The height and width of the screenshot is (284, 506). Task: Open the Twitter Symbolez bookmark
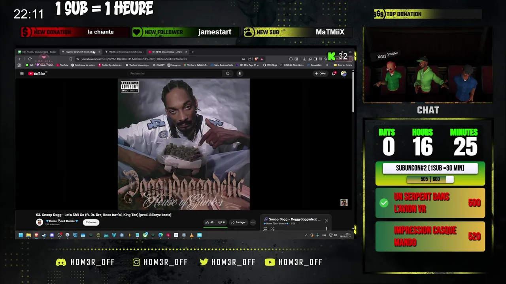pyautogui.click(x=110, y=65)
